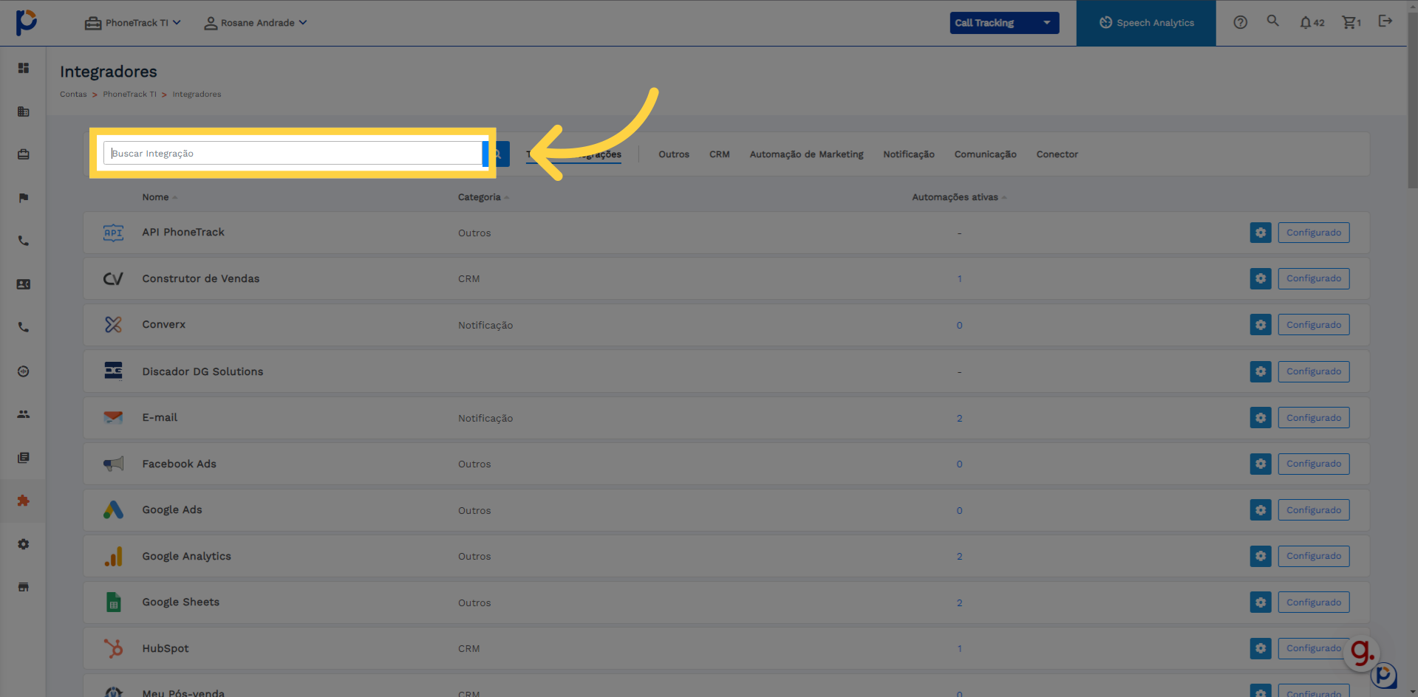The height and width of the screenshot is (697, 1418).
Task: Open the gear settings for Converx
Action: (1261, 325)
